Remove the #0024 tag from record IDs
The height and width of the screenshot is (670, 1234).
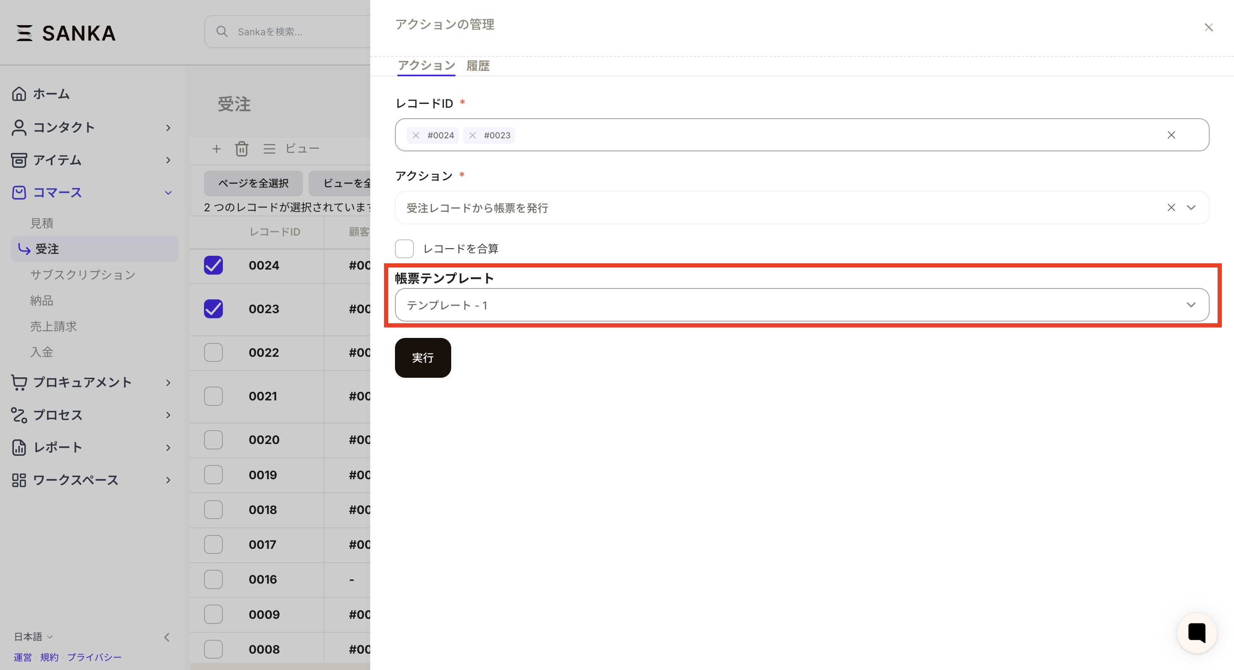click(416, 135)
